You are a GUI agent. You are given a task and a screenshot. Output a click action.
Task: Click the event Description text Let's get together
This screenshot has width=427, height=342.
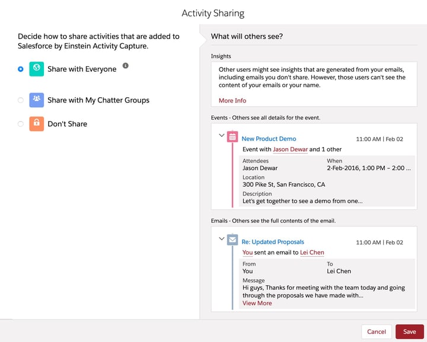[x=302, y=201]
